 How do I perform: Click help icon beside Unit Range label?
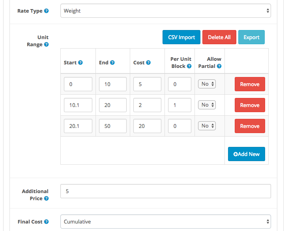pyautogui.click(x=47, y=45)
